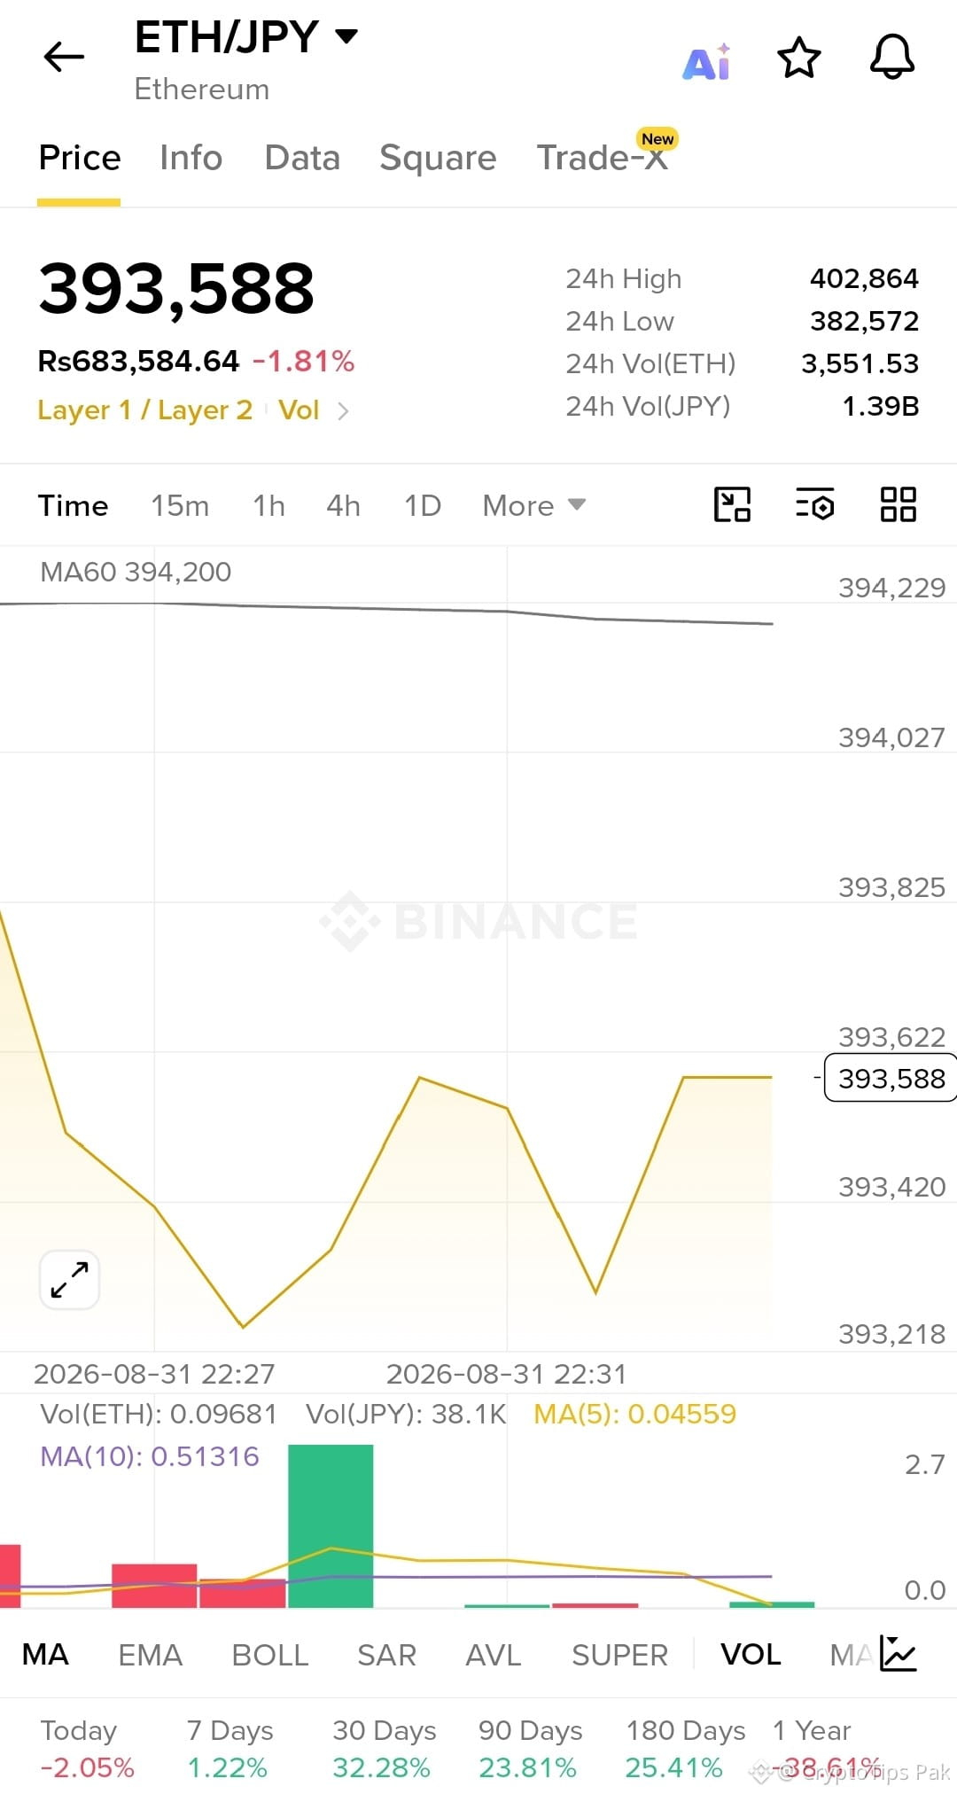Open the AI assistant icon
Image resolution: width=957 pixels, height=1794 pixels.
click(707, 61)
